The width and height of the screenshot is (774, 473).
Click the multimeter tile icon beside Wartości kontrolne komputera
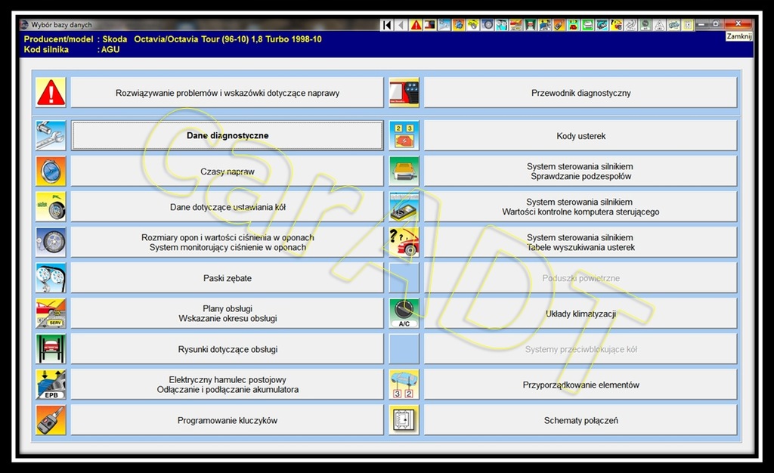tap(404, 207)
